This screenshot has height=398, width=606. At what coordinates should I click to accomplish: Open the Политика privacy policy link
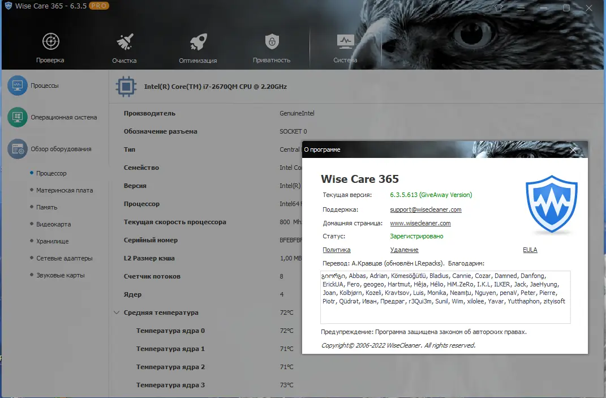point(336,250)
